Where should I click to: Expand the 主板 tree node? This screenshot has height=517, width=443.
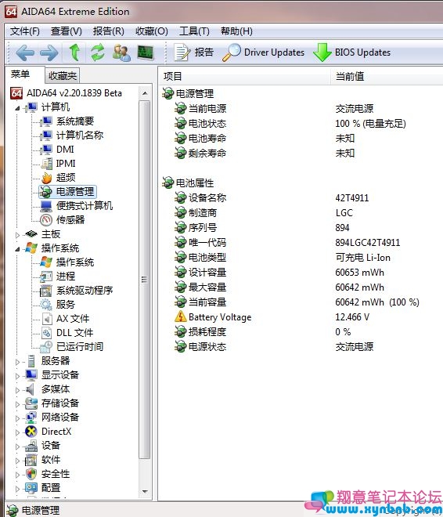click(x=17, y=235)
